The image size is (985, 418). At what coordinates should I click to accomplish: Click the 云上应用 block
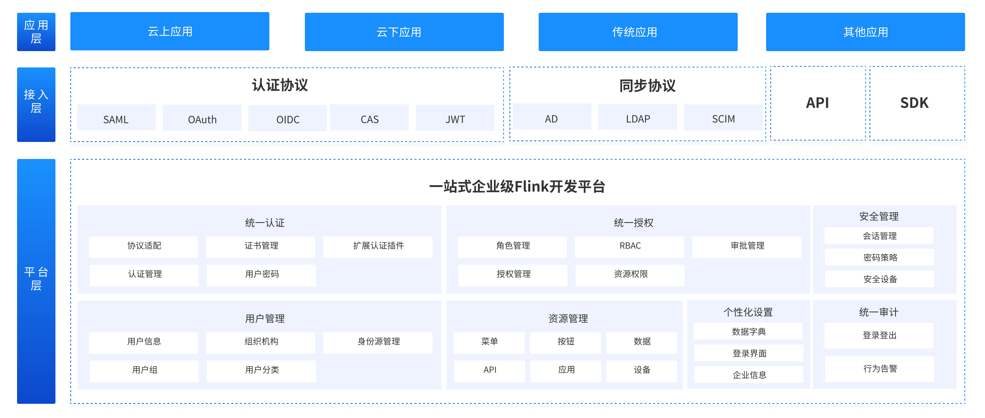pyautogui.click(x=169, y=31)
